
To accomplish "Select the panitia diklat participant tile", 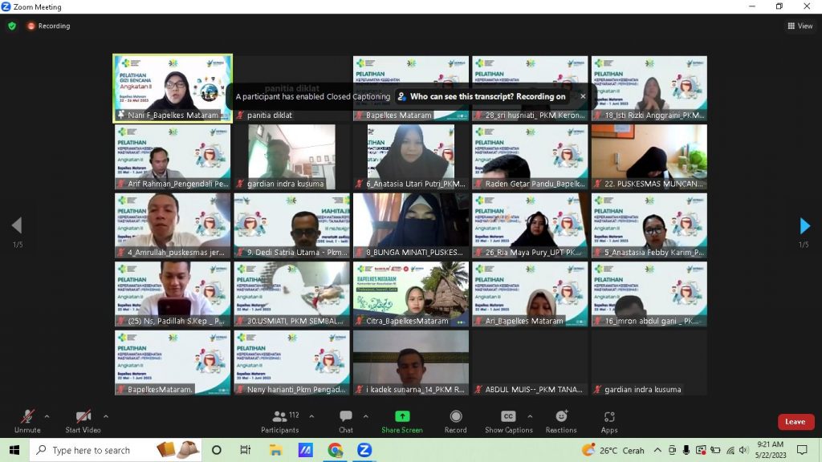I will 292,88.
